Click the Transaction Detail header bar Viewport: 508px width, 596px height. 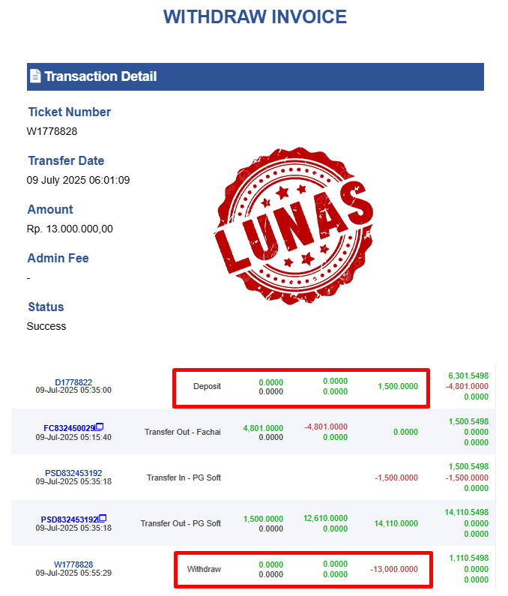255,76
